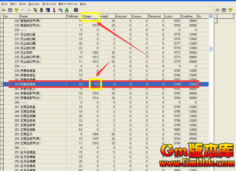Image resolution: width=236 pixels, height=171 pixels.
Task: Click the green running figure icon
Action: click(x=66, y=10)
